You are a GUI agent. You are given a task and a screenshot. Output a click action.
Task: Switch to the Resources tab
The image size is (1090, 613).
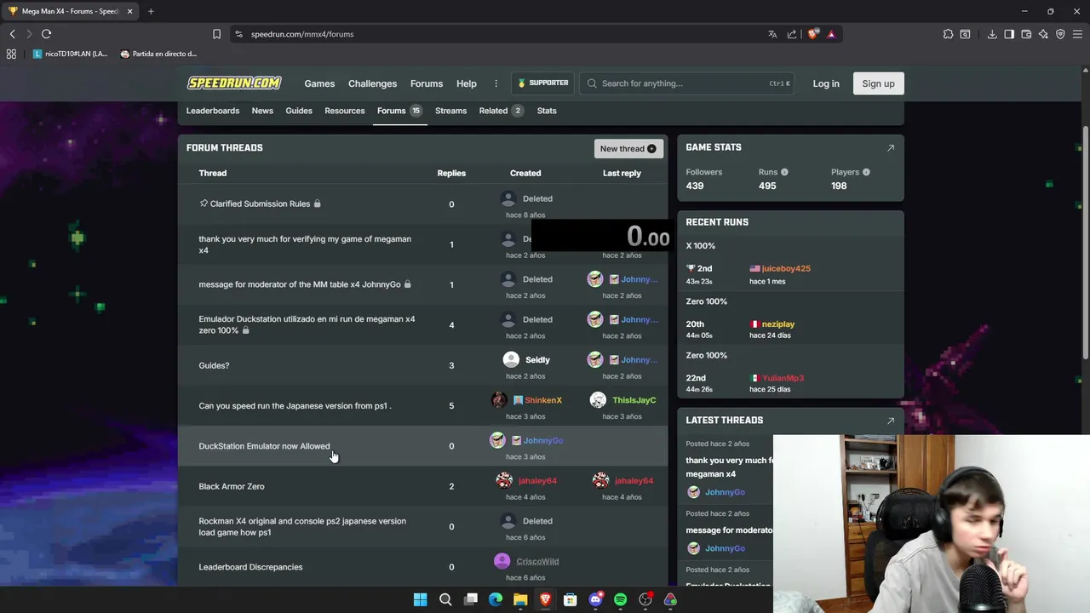345,111
